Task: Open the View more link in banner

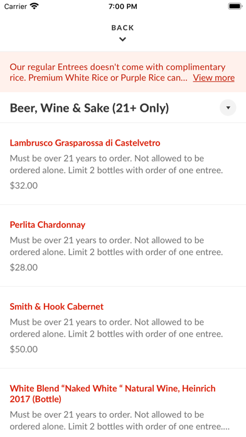Action: pos(214,78)
